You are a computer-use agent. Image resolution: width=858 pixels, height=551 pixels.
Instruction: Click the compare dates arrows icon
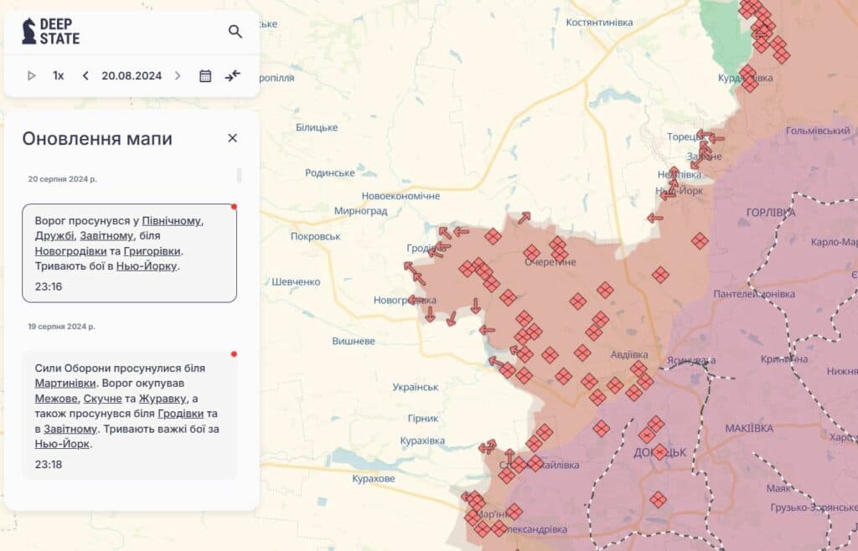coord(233,75)
